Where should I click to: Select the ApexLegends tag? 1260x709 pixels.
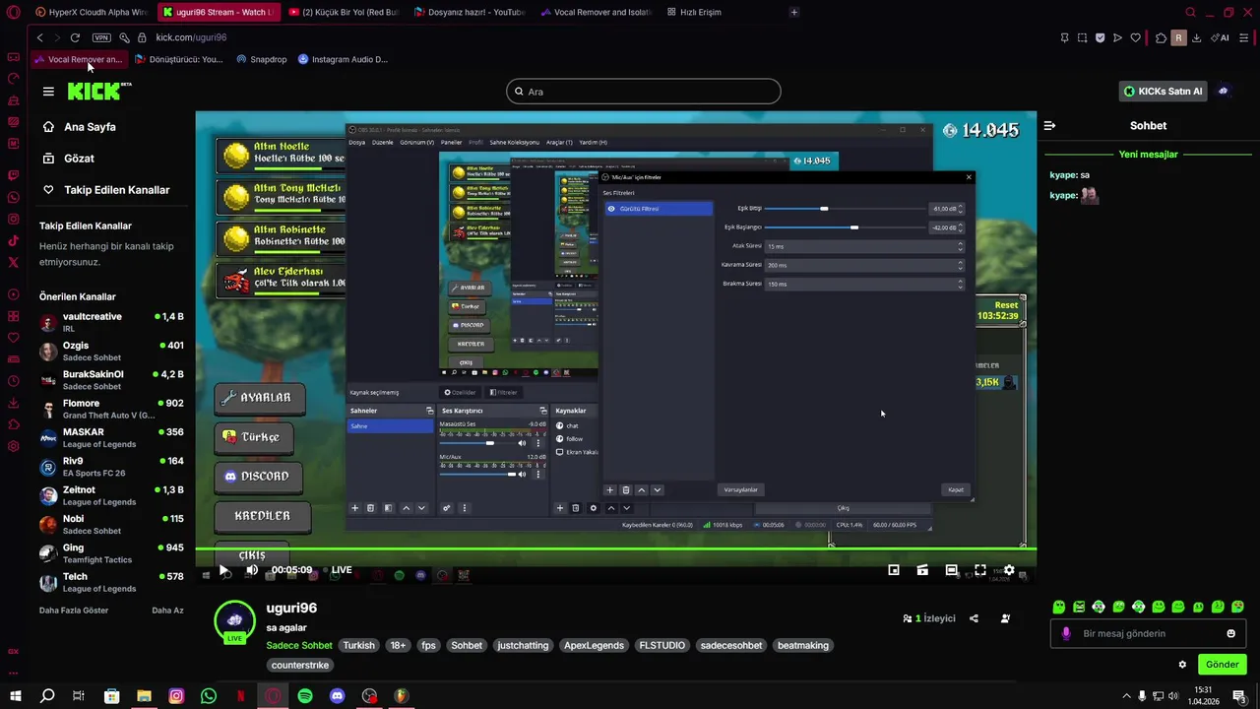(x=594, y=646)
